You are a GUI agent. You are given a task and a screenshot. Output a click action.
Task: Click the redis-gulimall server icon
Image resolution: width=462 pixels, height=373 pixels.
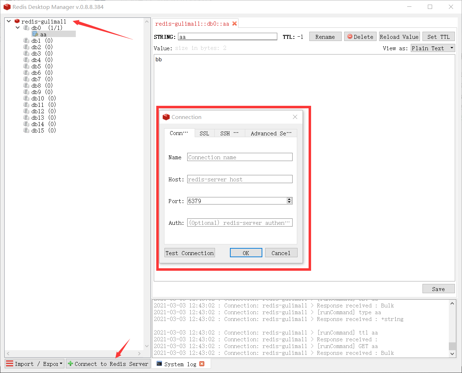point(17,21)
